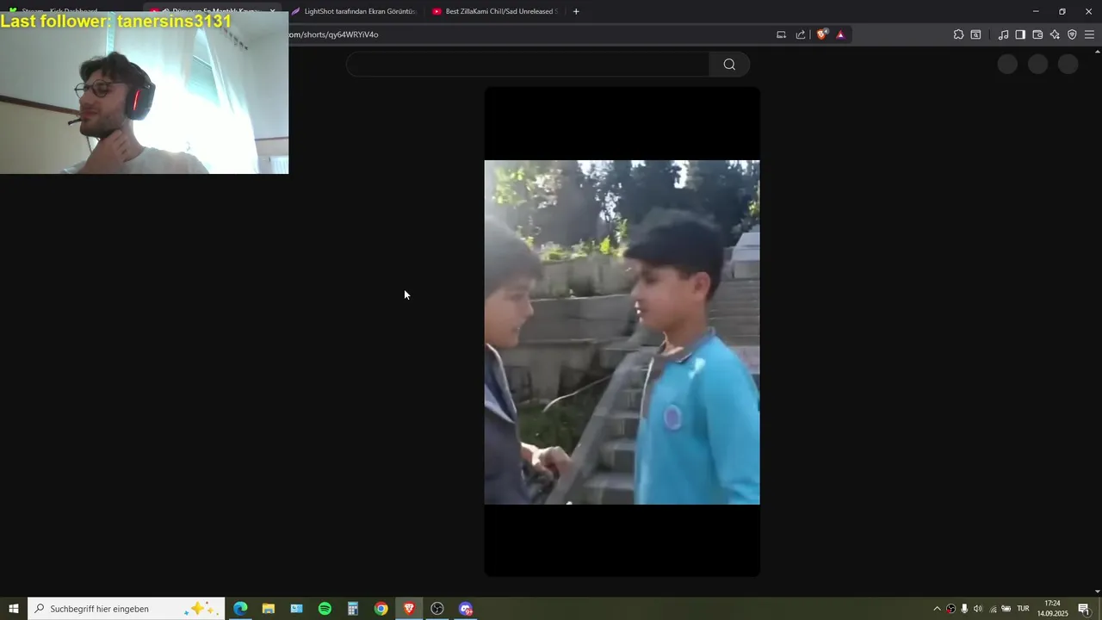Open a new browser tab
Screen dimensions: 1102x620
point(576,11)
